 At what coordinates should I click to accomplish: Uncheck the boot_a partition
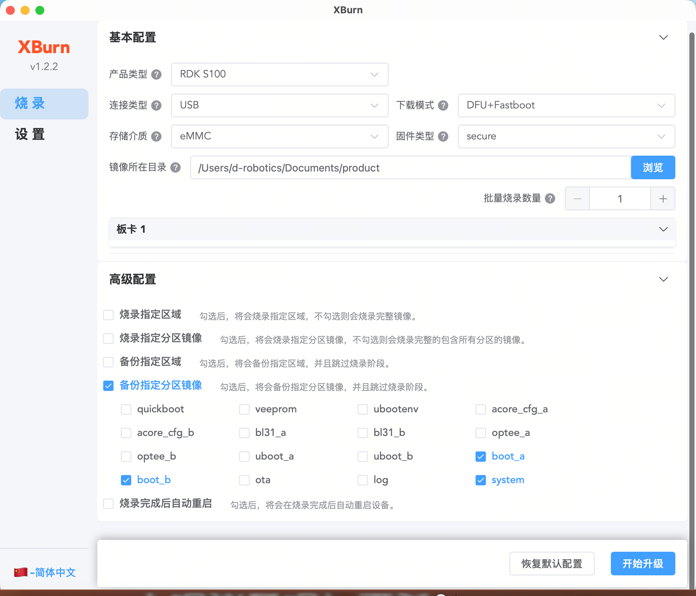[x=481, y=457]
